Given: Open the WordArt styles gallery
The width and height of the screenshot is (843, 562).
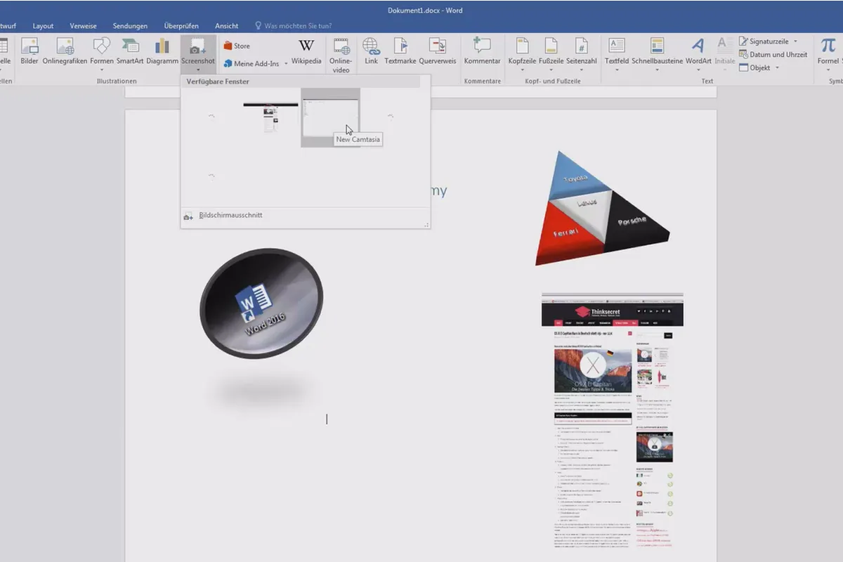Looking at the screenshot, I should [x=698, y=53].
